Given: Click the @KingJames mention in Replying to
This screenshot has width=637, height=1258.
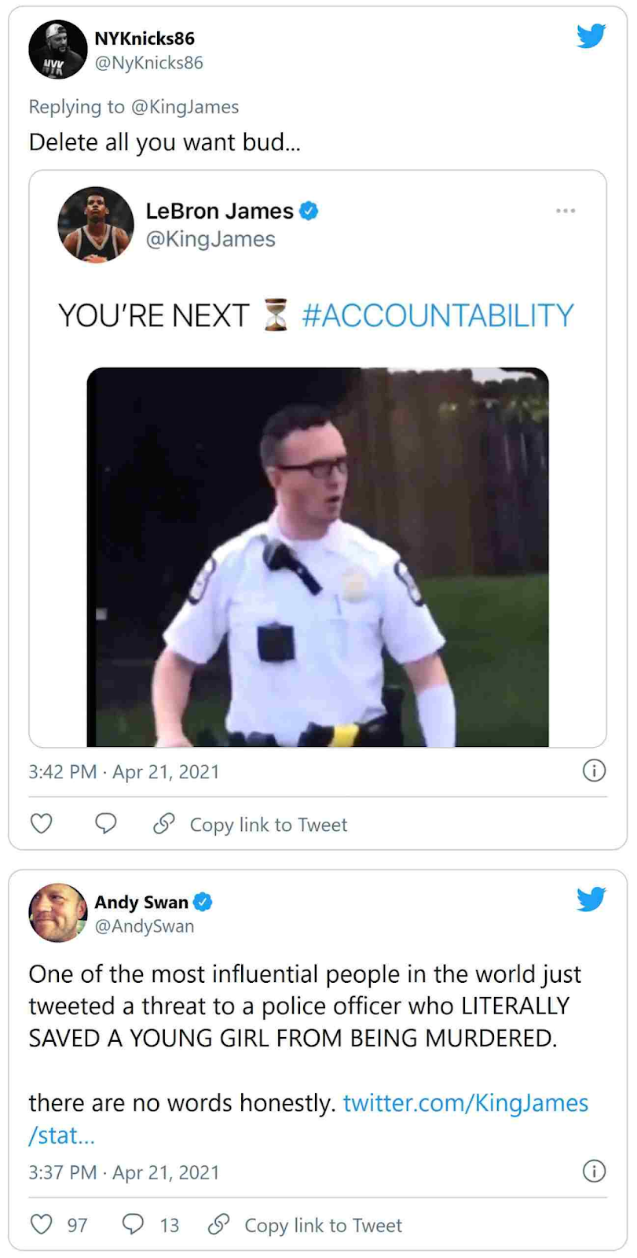Looking at the screenshot, I should (x=185, y=107).
